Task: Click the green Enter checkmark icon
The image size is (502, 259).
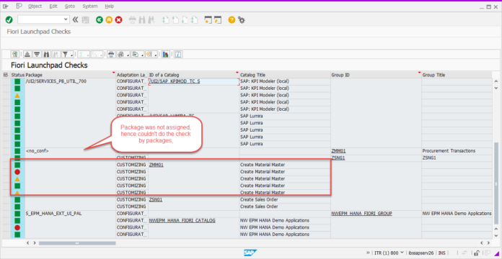Action: [x=9, y=20]
